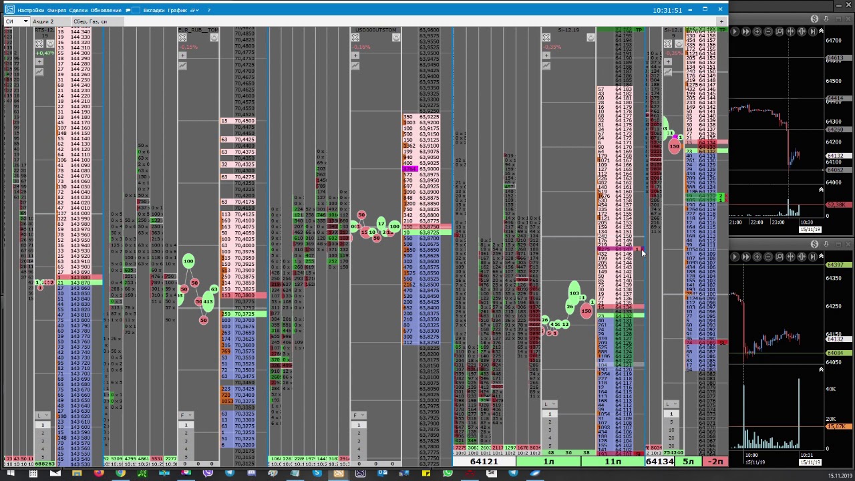The height and width of the screenshot is (481, 855).
Task: Click the crossed-arrows icon in the rightmost Si-12.19 panel
Action: (668, 43)
